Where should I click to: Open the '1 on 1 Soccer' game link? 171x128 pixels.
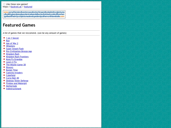[x=12, y=38]
